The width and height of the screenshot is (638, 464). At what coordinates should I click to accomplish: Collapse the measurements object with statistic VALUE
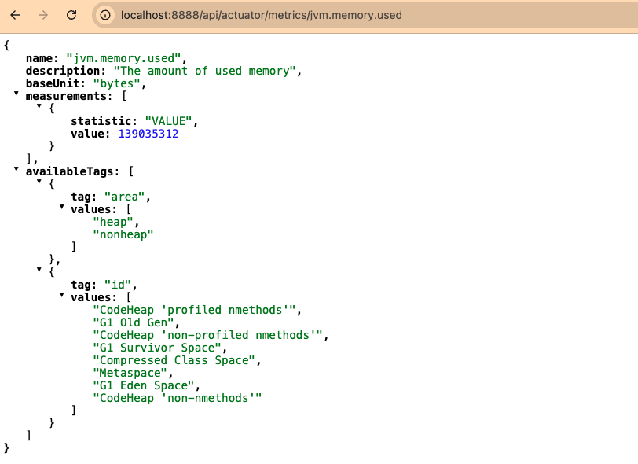(x=39, y=106)
